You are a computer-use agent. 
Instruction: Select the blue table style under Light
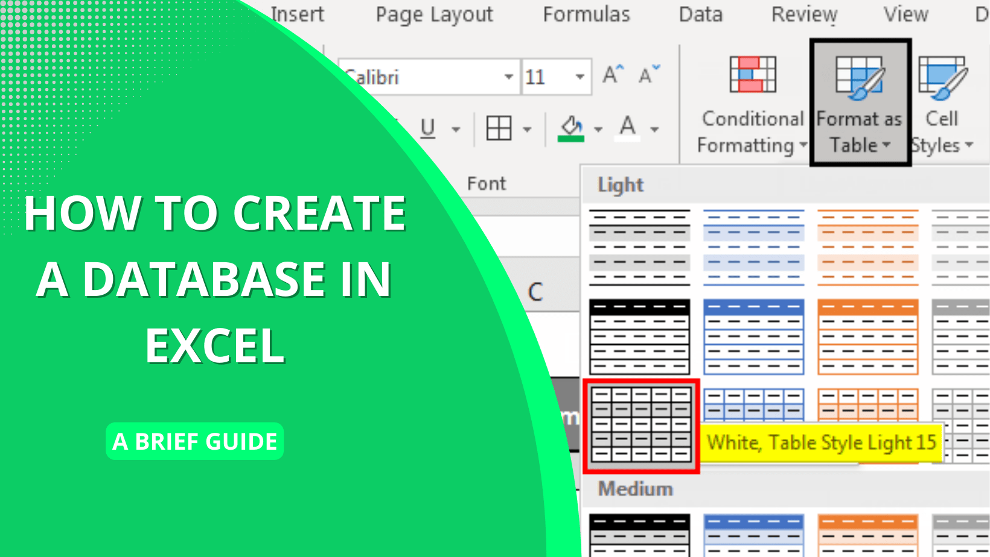pyautogui.click(x=753, y=336)
